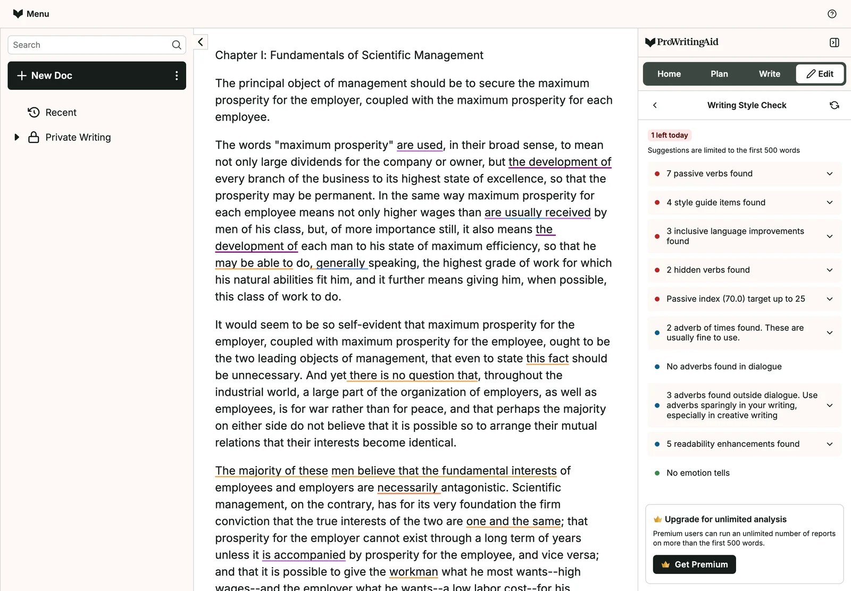Switch to the Home tab
This screenshot has height=591, width=851.
669,74
